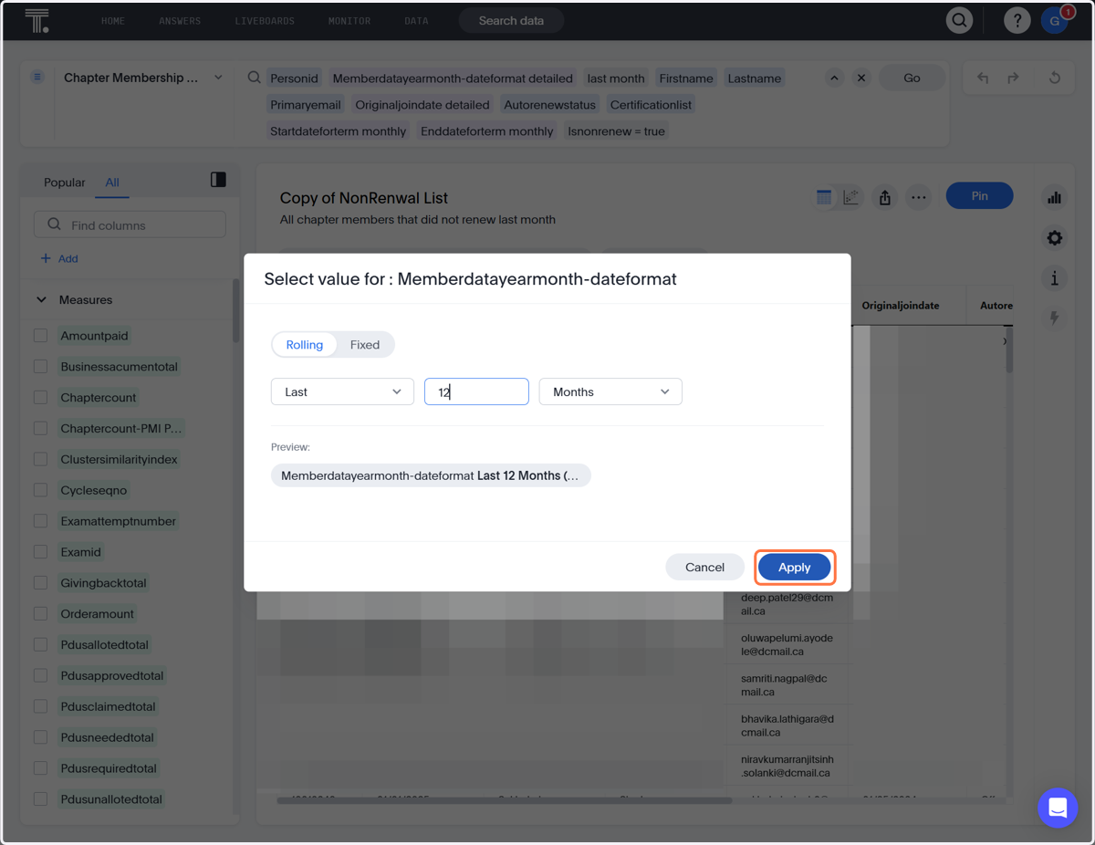Apply the date filter
Image resolution: width=1095 pixels, height=845 pixels.
(794, 567)
